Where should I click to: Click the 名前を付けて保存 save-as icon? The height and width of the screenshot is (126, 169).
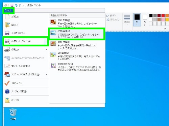pos(7,41)
